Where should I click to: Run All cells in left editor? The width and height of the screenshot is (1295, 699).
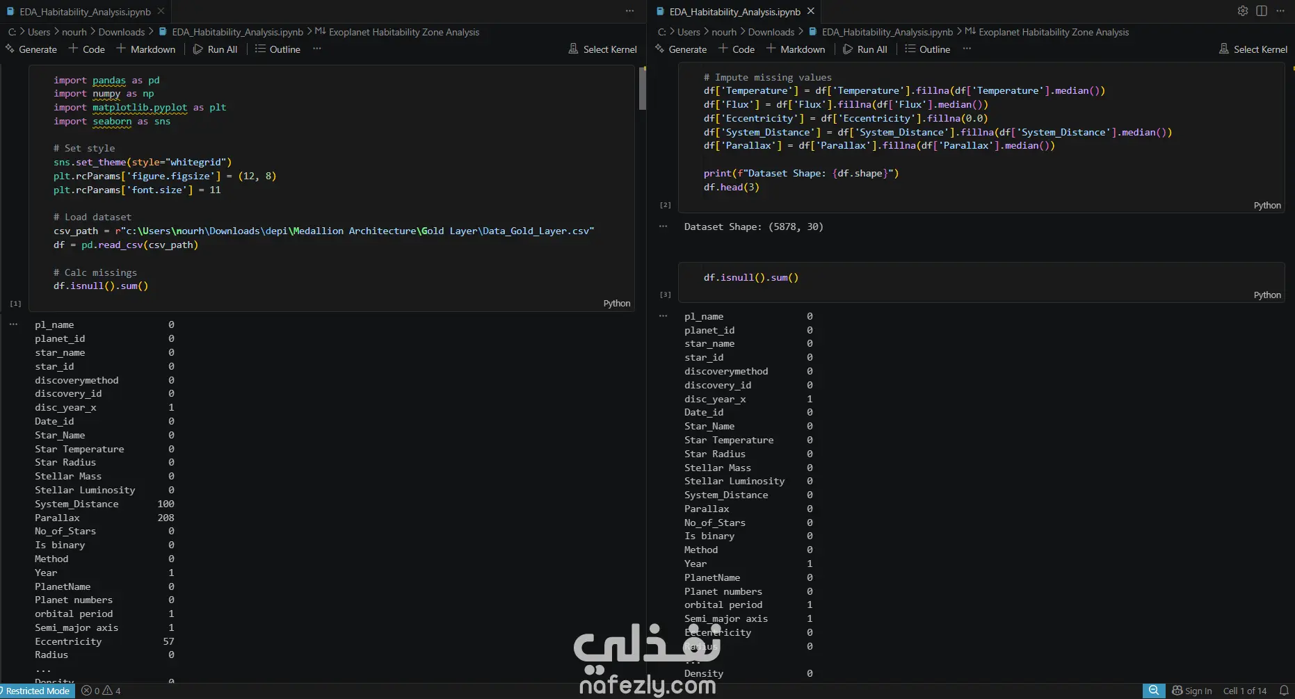(215, 49)
